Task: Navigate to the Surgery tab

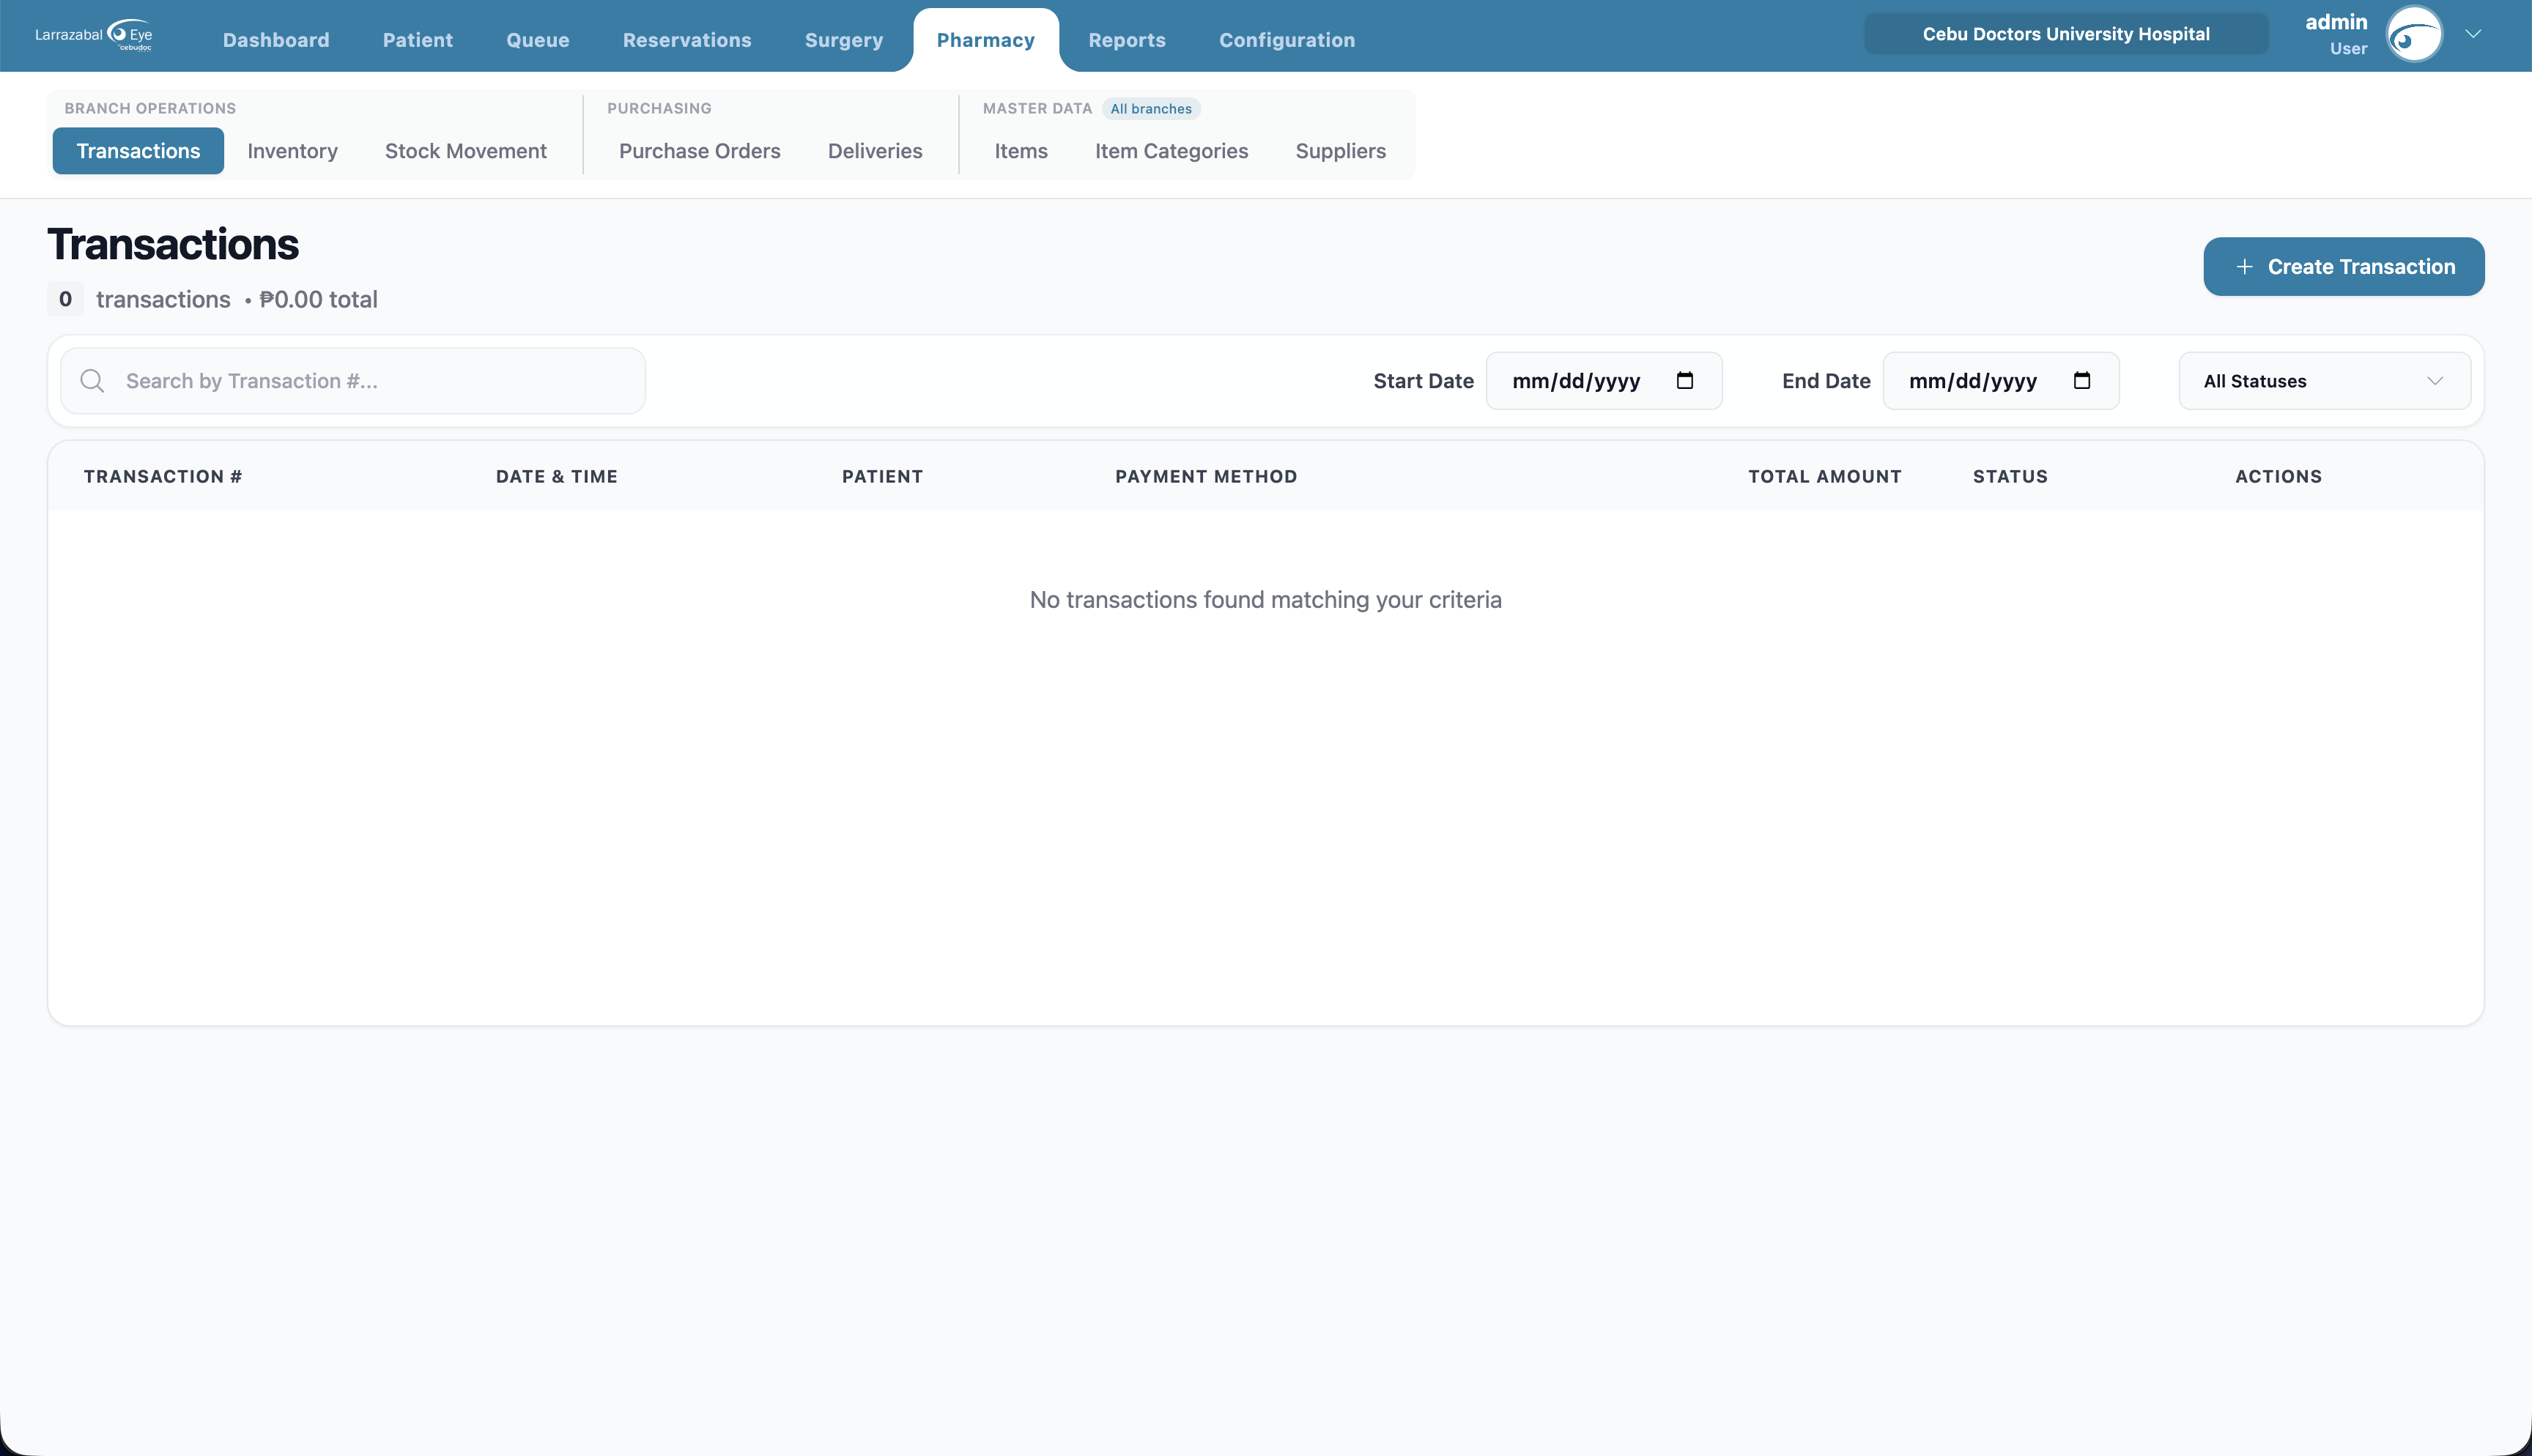Action: (x=844, y=40)
